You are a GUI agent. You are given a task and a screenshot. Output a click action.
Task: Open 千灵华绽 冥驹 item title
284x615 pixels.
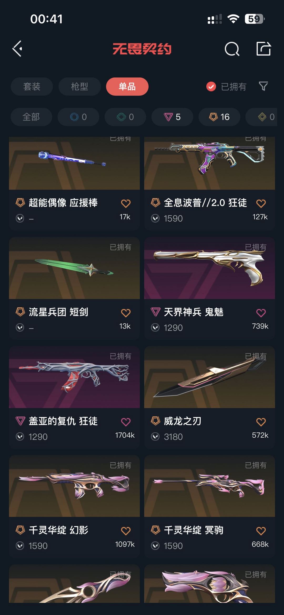(194, 530)
